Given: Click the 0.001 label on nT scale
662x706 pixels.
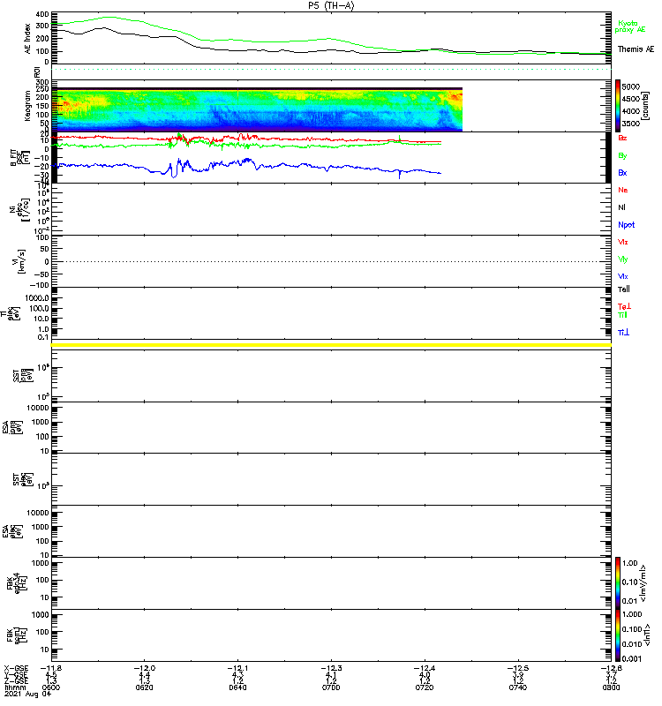Looking at the screenshot, I should (x=631, y=658).
